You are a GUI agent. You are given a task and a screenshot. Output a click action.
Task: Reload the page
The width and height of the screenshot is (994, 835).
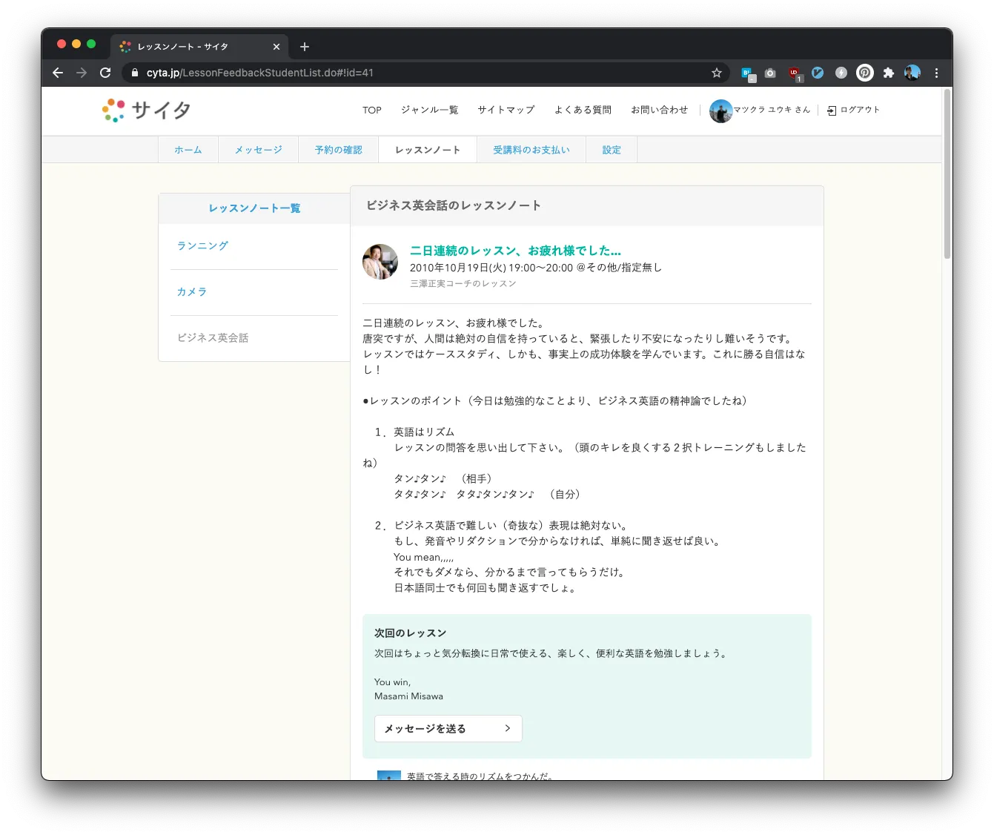(105, 73)
